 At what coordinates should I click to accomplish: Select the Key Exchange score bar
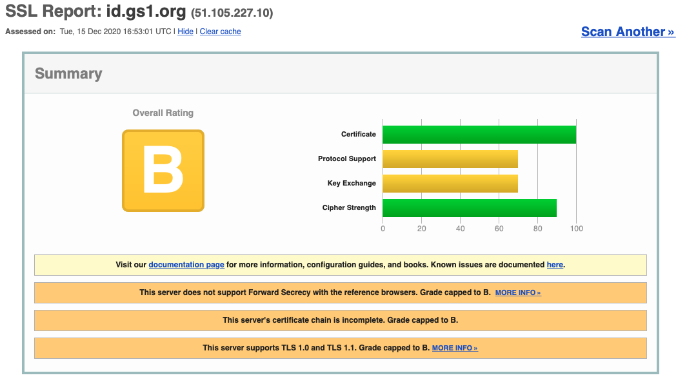pos(450,183)
